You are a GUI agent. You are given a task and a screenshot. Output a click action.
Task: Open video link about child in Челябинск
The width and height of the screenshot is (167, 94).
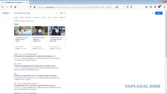pyautogui.click(x=39, y=39)
